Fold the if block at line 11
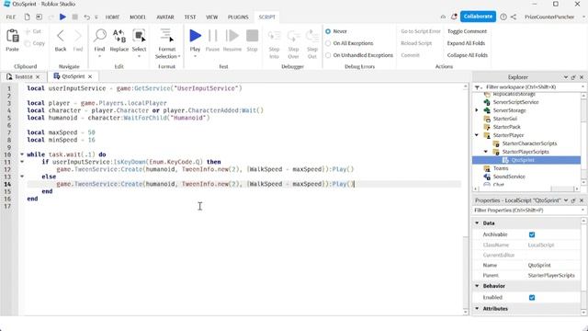588x331 pixels. coord(22,162)
